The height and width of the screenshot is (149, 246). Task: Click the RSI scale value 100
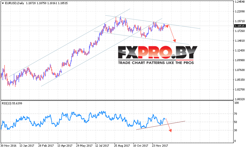click(237, 103)
